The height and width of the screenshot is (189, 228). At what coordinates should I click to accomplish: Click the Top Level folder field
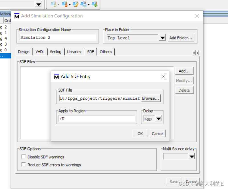132,38
